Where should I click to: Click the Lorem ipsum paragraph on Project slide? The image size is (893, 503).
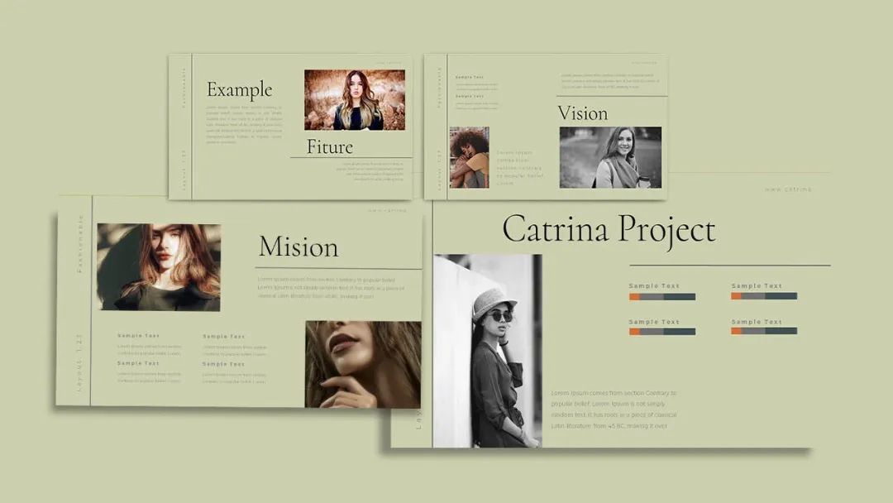(614, 410)
